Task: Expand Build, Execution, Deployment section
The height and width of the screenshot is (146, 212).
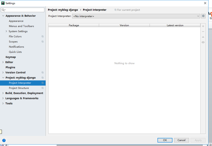Action: pos(3,93)
